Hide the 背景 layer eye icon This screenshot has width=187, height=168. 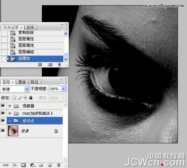[3, 131]
